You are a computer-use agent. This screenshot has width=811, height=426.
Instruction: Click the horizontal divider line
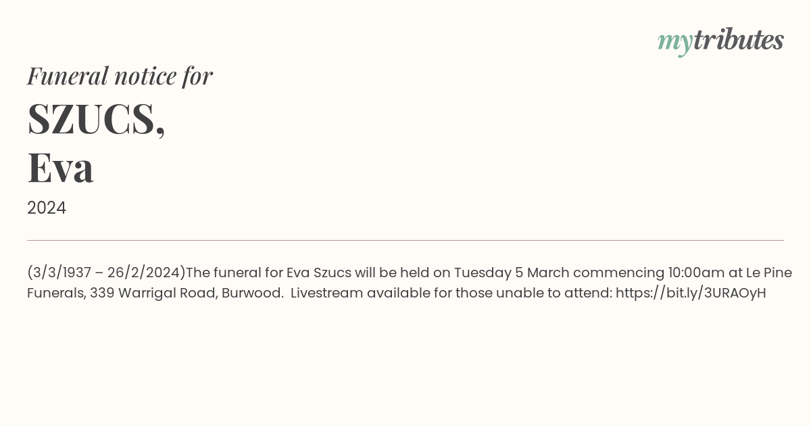(x=405, y=240)
